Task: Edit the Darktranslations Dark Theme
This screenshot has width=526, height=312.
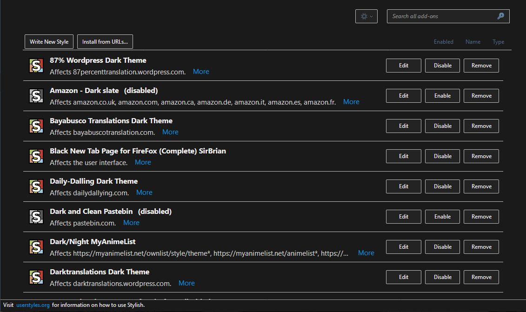Action: pyautogui.click(x=404, y=277)
